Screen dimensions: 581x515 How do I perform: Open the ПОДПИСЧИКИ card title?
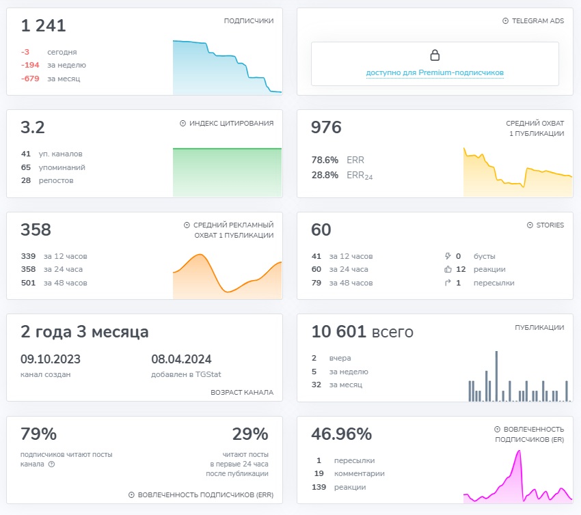point(249,21)
